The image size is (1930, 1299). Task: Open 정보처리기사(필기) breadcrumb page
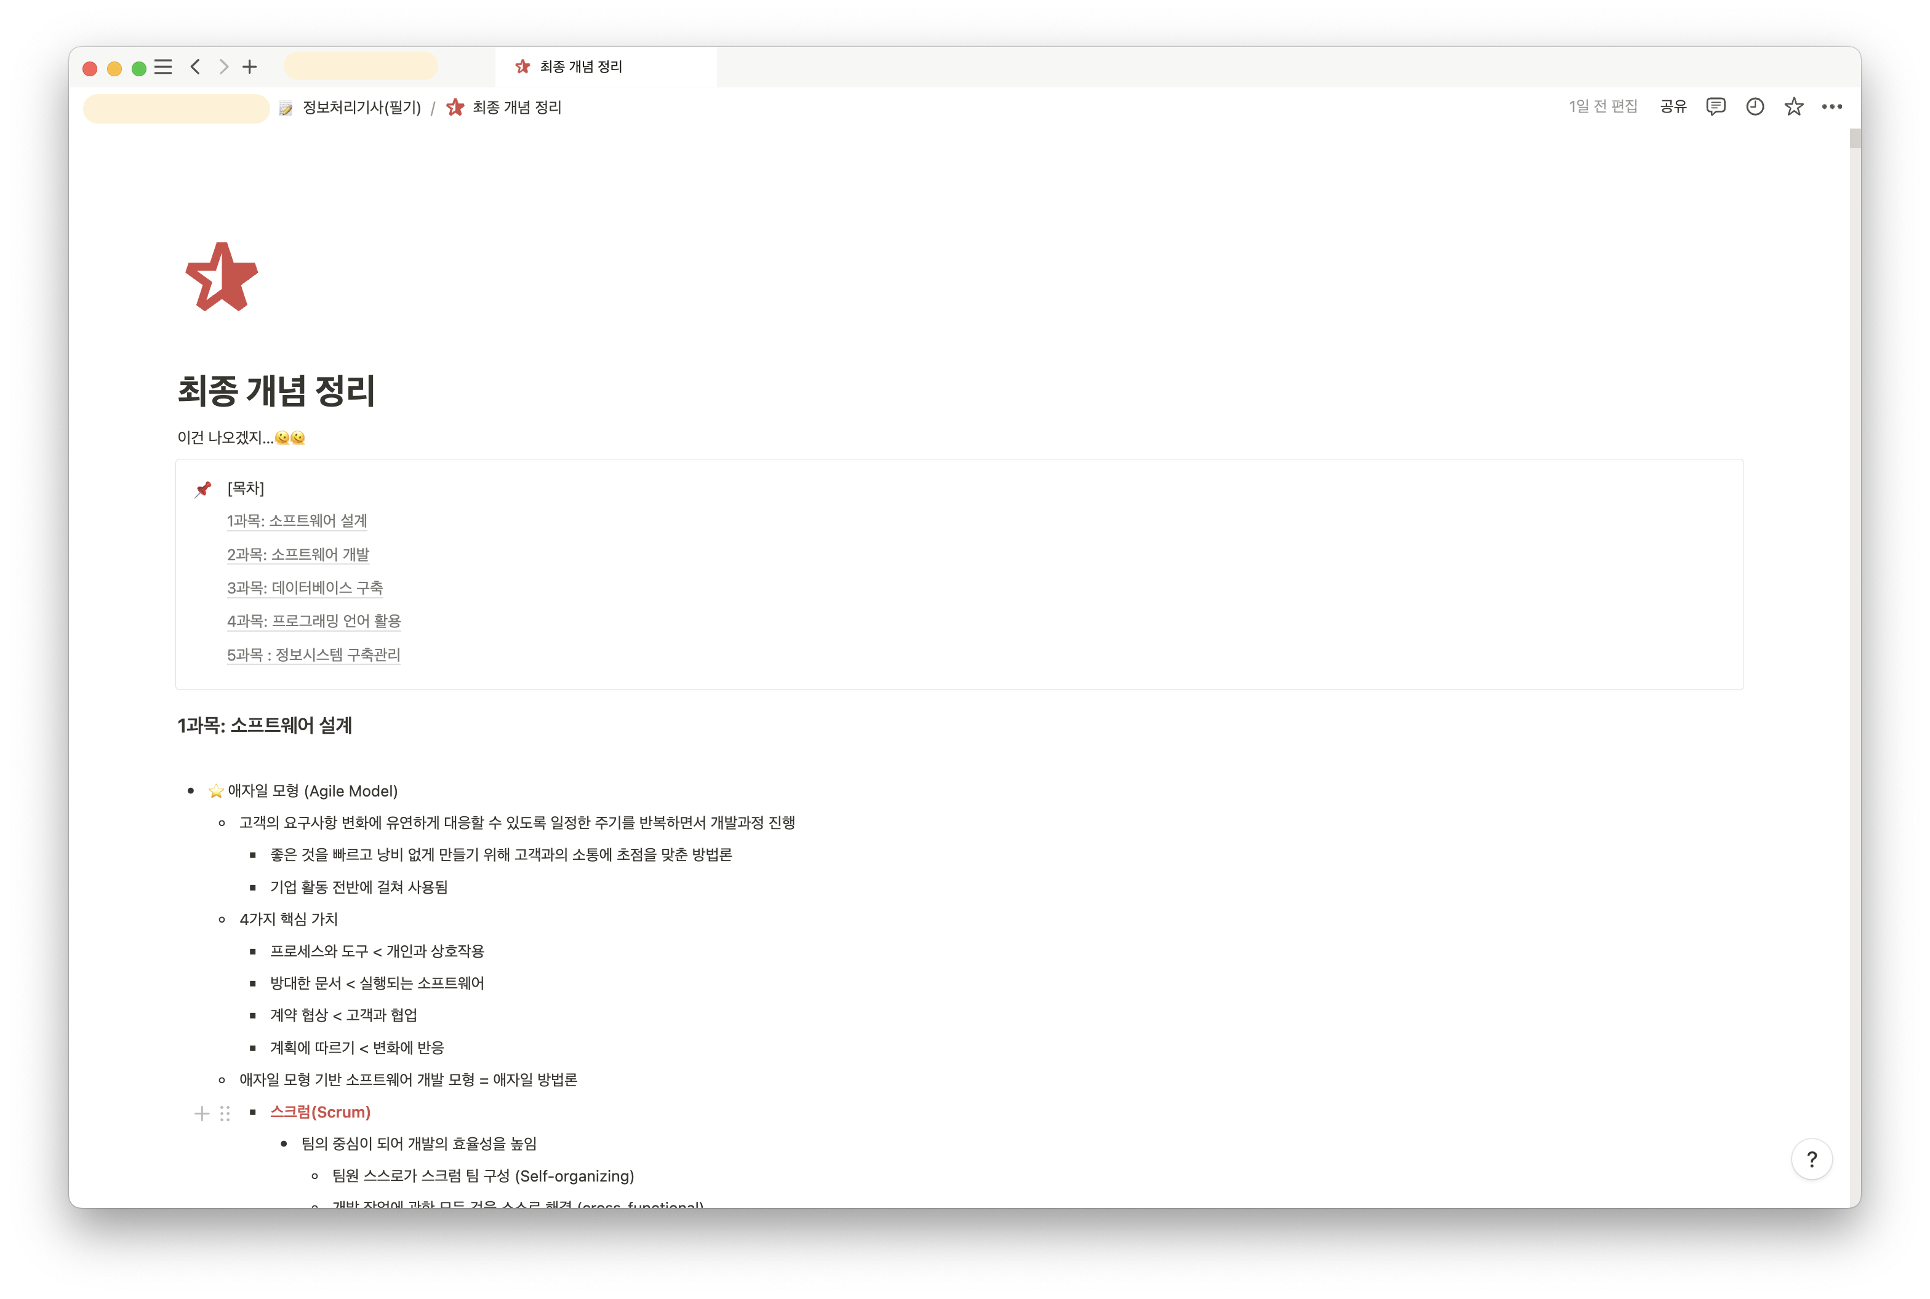click(361, 108)
